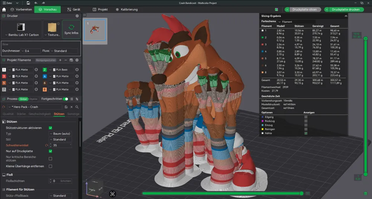The image size is (372, 199).
Task: Click the Druckplatte slicen button
Action: (x=305, y=10)
